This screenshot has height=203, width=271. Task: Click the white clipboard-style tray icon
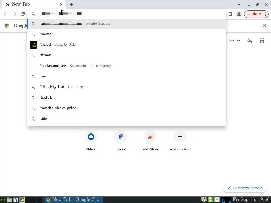coord(217,200)
